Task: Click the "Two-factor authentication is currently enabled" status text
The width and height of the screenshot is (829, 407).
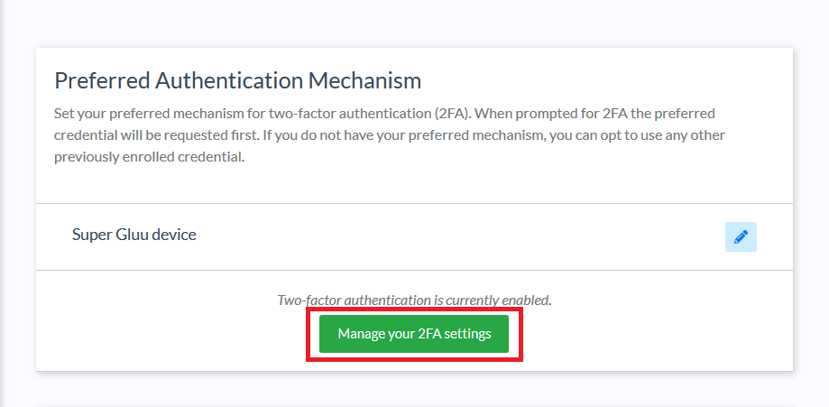Action: tap(414, 300)
